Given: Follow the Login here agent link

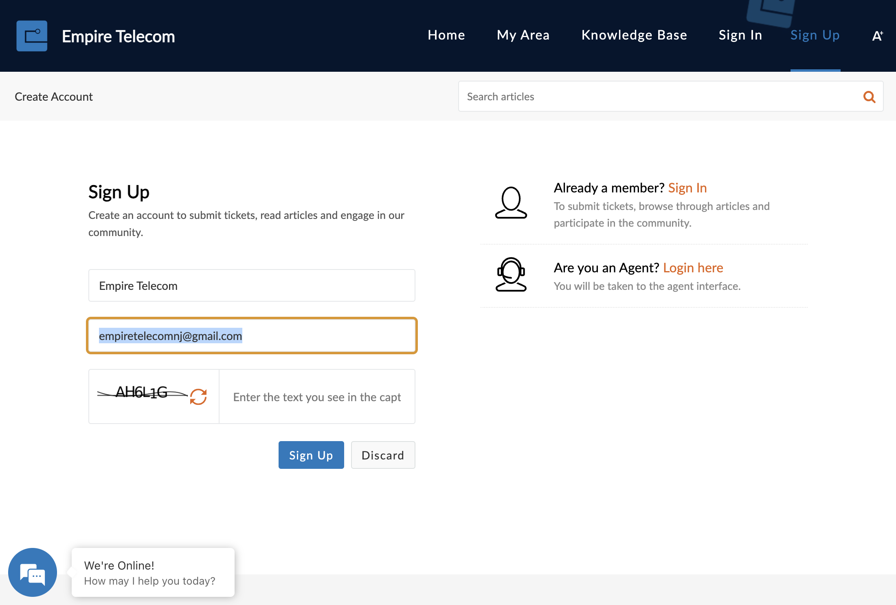Looking at the screenshot, I should (693, 268).
